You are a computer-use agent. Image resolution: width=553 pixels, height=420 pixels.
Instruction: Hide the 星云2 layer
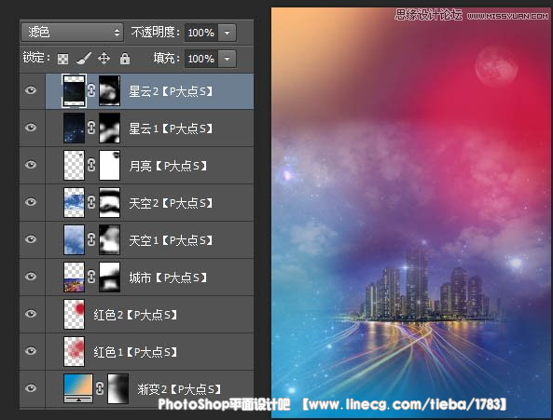(x=31, y=90)
